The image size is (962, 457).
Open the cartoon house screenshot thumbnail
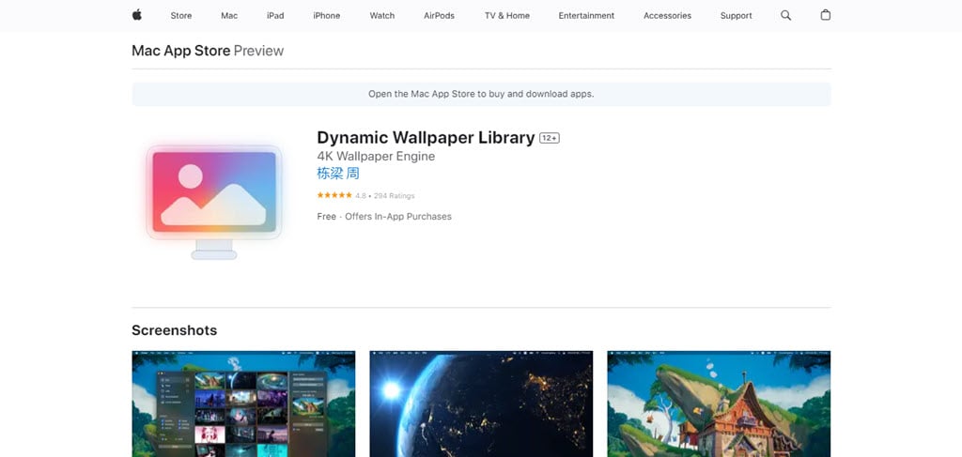719,404
